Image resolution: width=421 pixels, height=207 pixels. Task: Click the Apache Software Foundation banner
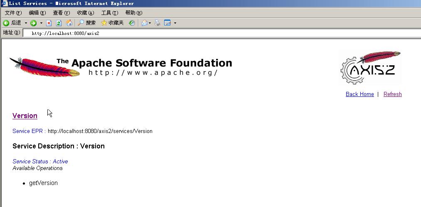coord(121,67)
